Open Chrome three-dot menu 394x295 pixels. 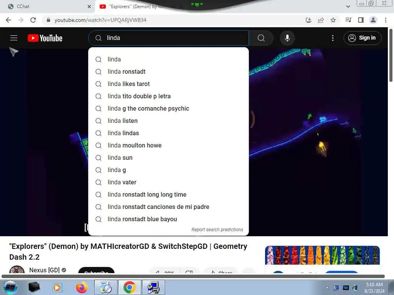386,20
